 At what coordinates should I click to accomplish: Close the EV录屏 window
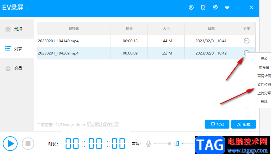[251, 7]
